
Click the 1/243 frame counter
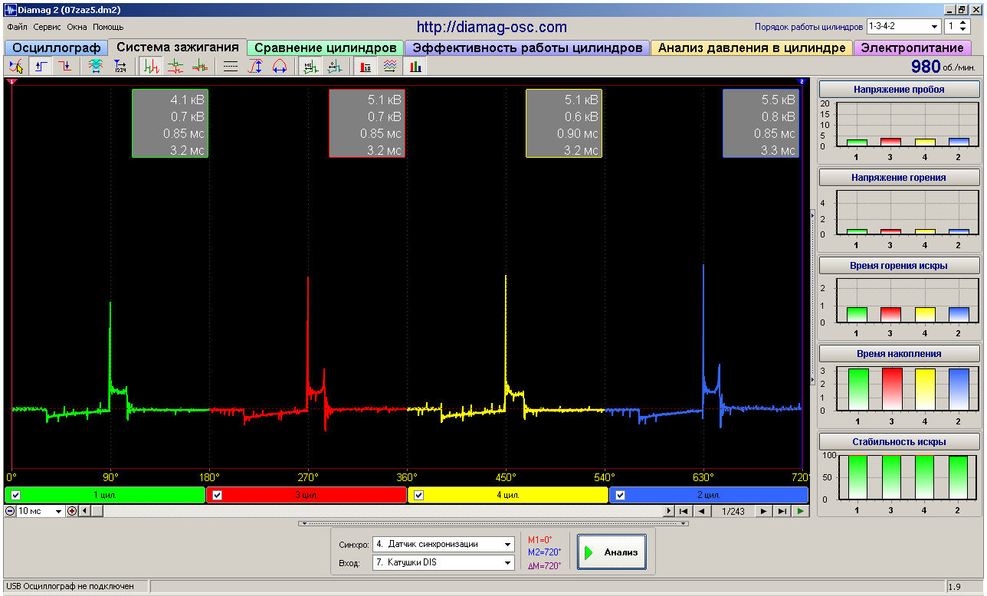[733, 511]
